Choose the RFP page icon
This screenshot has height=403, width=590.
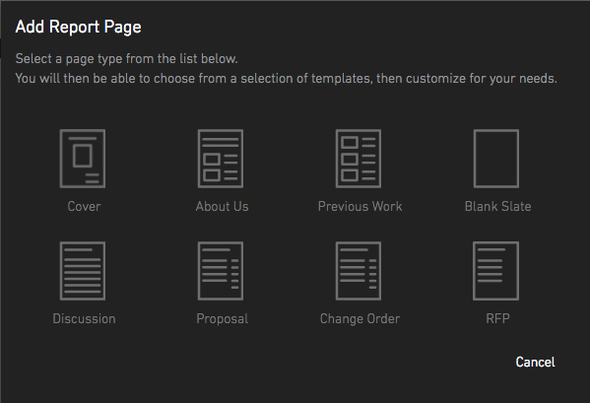click(x=495, y=271)
